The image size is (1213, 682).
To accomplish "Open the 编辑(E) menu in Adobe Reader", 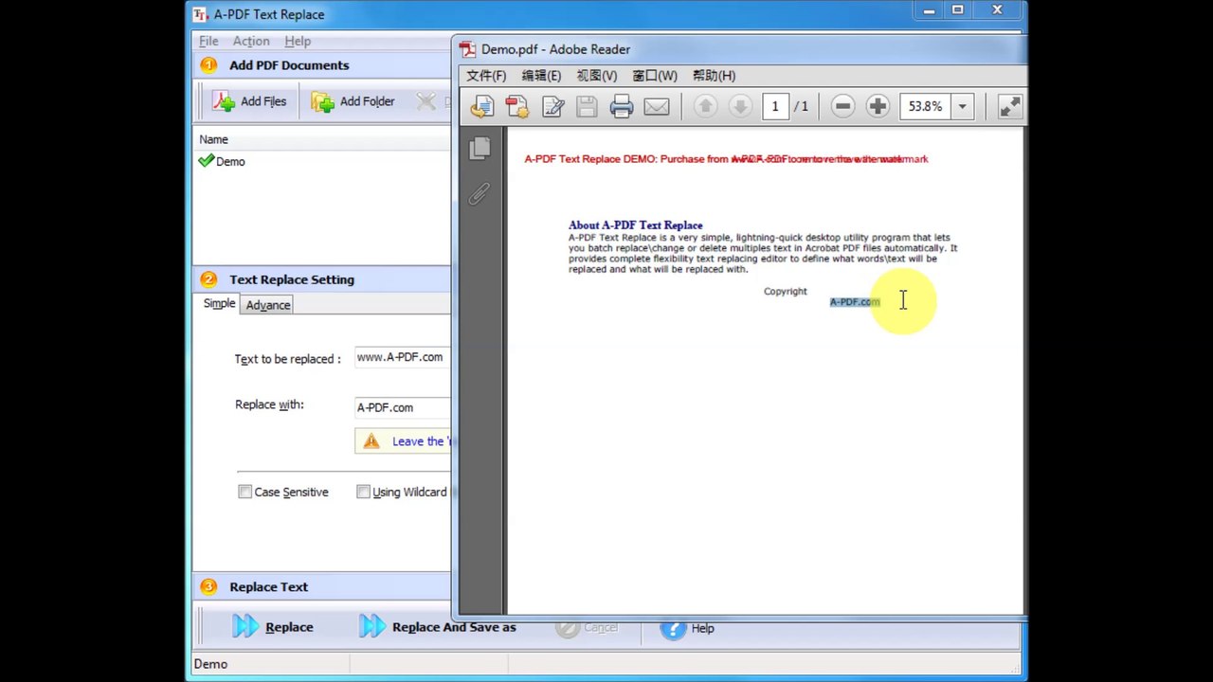I will tap(541, 76).
